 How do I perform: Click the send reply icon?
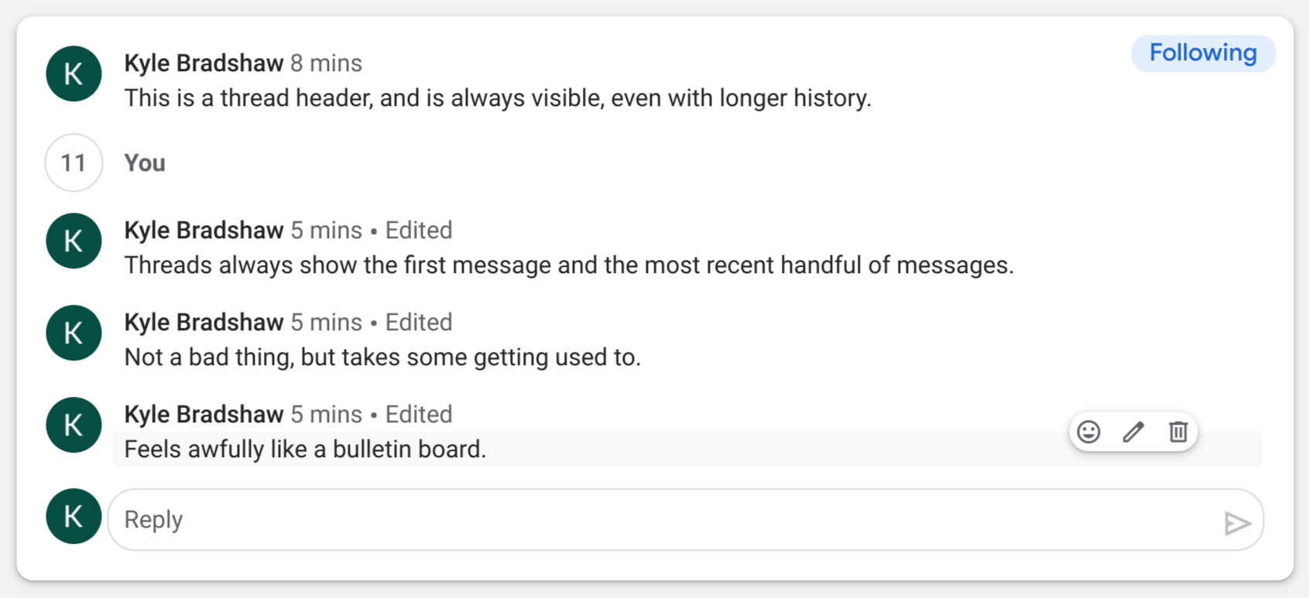tap(1239, 523)
